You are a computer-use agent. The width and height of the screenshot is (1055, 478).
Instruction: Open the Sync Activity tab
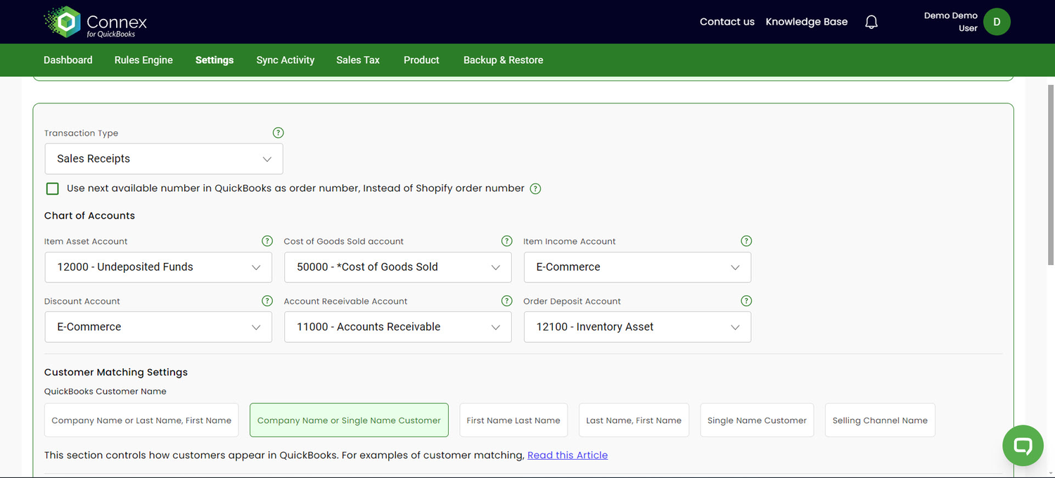coord(286,60)
